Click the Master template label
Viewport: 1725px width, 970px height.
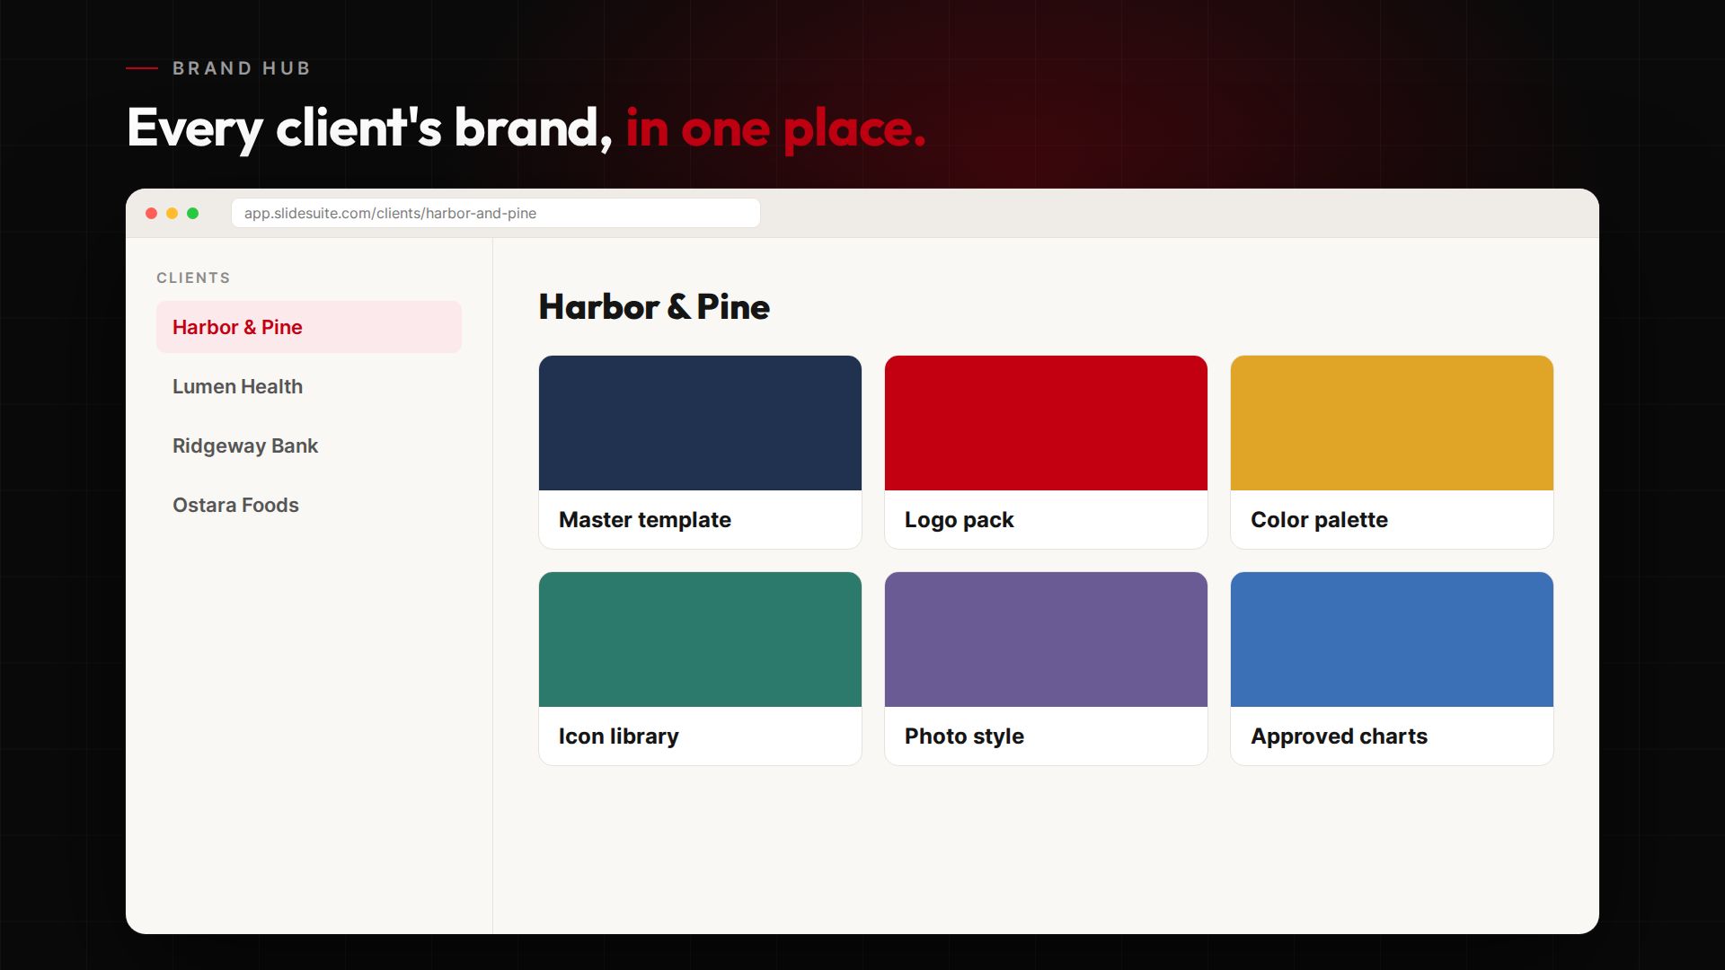click(x=645, y=520)
